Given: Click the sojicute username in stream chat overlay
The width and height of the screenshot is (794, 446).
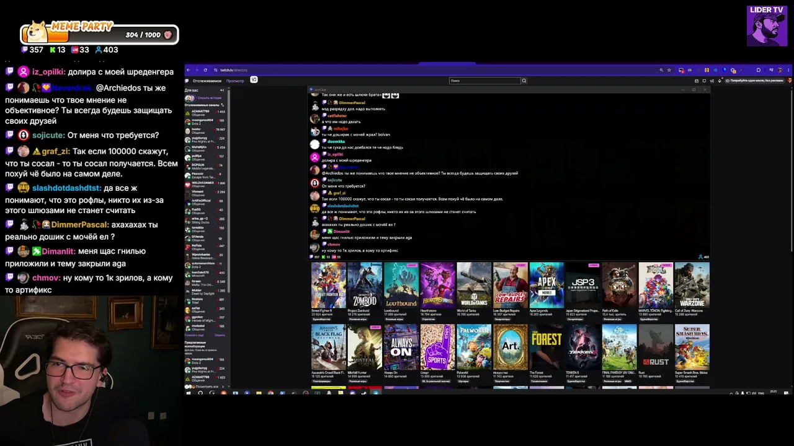Looking at the screenshot, I should [x=48, y=136].
